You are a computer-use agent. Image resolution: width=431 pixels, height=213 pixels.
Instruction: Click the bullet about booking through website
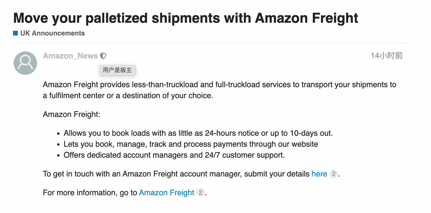point(191,144)
